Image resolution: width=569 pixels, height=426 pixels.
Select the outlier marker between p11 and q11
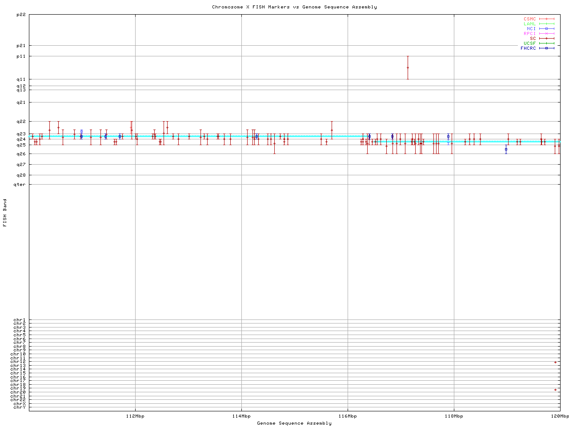[408, 67]
